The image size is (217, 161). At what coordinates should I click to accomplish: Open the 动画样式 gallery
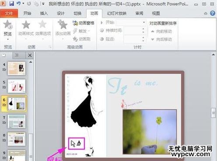[x=26, y=30]
